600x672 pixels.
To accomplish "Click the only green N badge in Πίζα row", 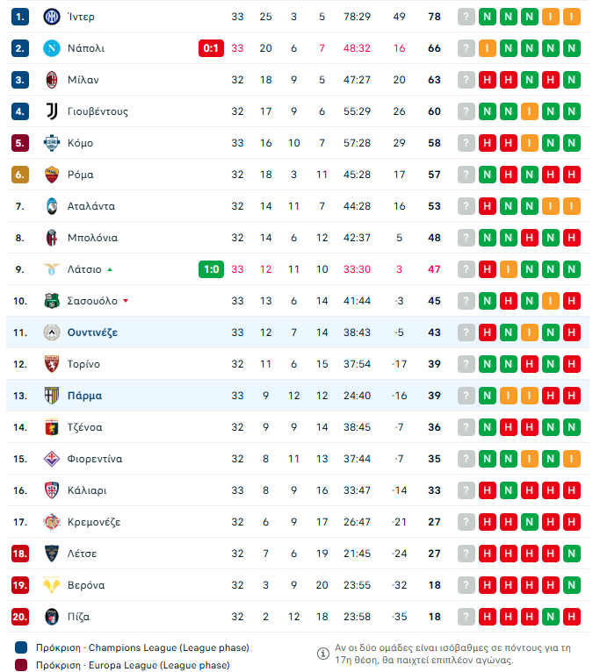I will click(550, 617).
